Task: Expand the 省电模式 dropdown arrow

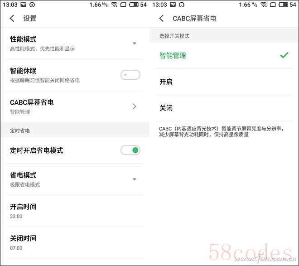Action: coord(135,179)
